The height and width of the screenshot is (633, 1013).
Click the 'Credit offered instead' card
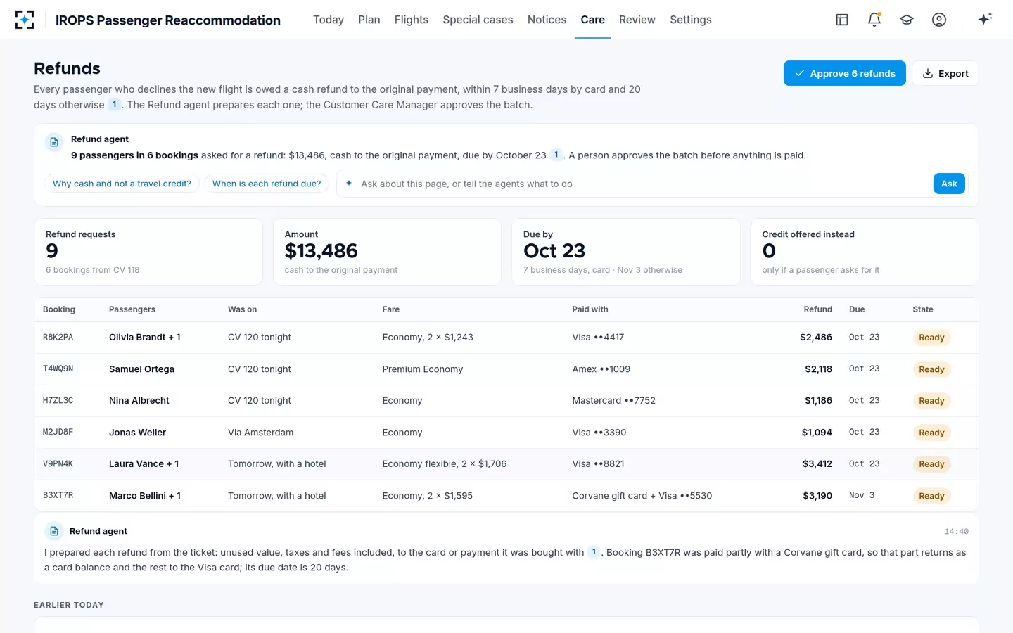tap(865, 252)
